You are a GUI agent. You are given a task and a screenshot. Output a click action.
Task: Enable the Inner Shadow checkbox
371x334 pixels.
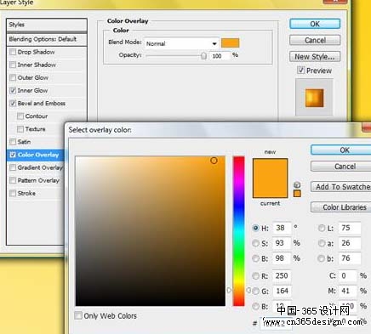pos(13,65)
